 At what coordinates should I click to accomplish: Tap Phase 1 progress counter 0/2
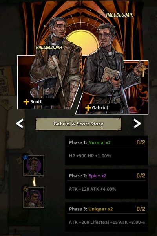point(141,142)
